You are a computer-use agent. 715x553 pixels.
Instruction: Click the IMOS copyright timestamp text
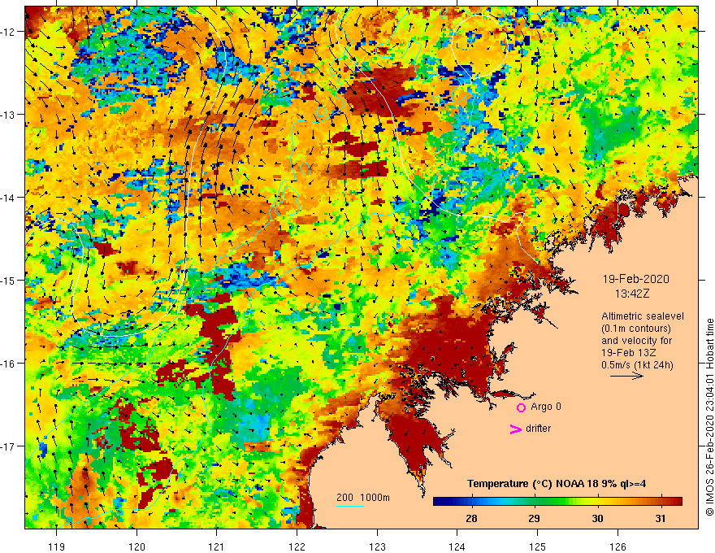[x=709, y=417]
